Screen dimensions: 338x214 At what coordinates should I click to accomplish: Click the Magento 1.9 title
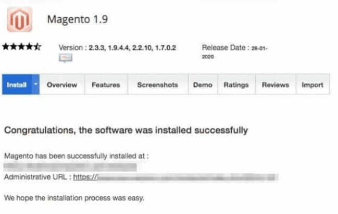click(x=78, y=19)
